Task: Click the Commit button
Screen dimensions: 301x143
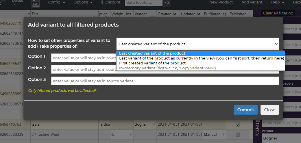Action: [245, 110]
